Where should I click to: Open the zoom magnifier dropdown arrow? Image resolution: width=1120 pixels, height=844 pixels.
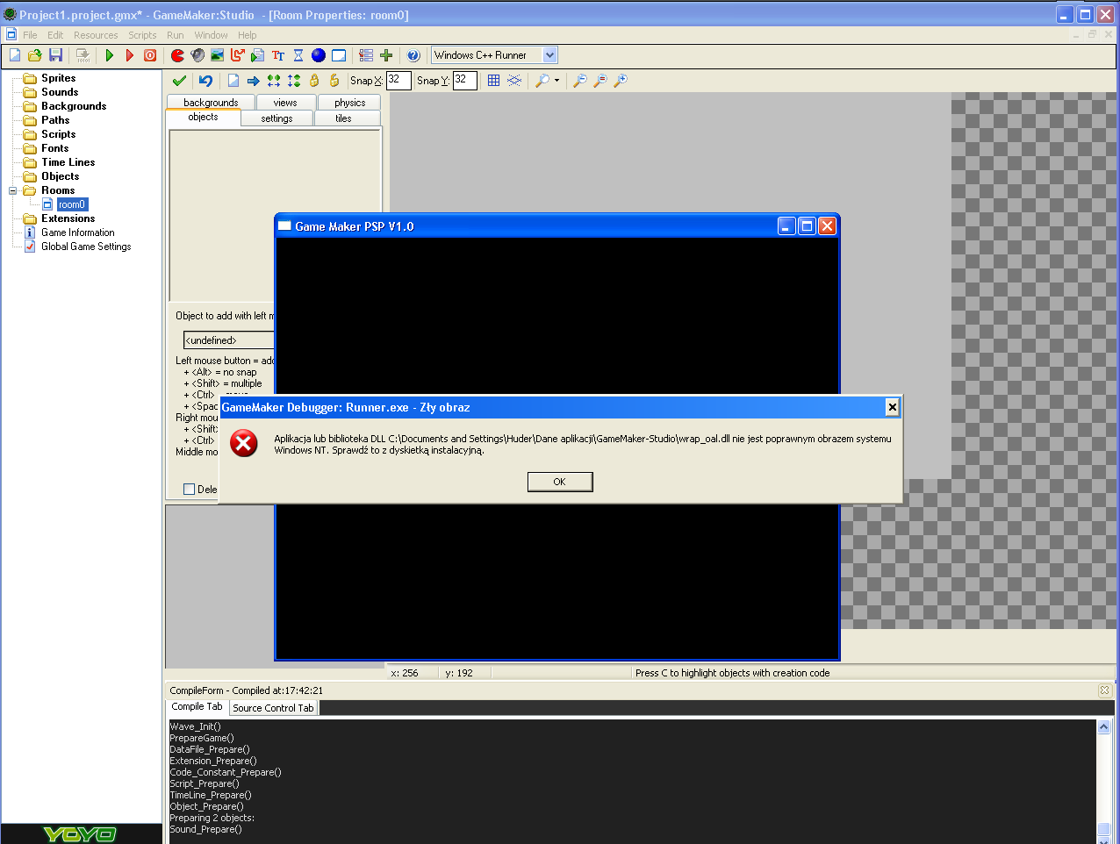556,81
